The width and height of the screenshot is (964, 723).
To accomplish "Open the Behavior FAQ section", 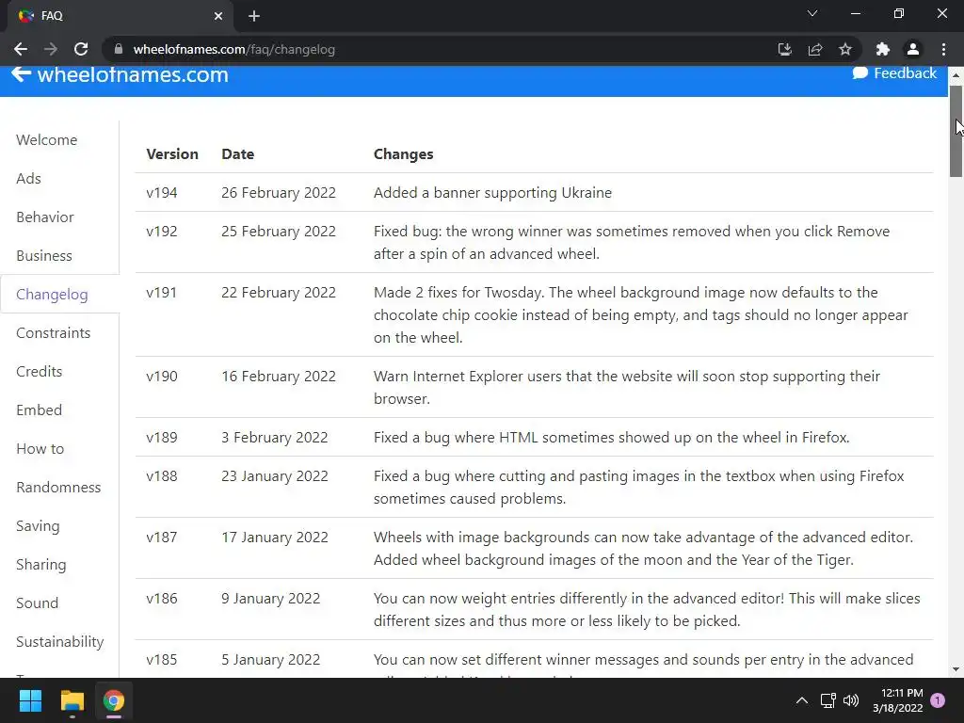I will [x=45, y=217].
